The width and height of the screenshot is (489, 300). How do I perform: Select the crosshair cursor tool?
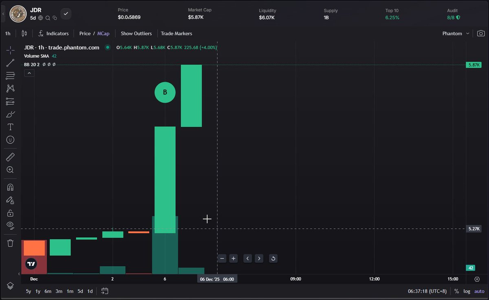pos(10,50)
